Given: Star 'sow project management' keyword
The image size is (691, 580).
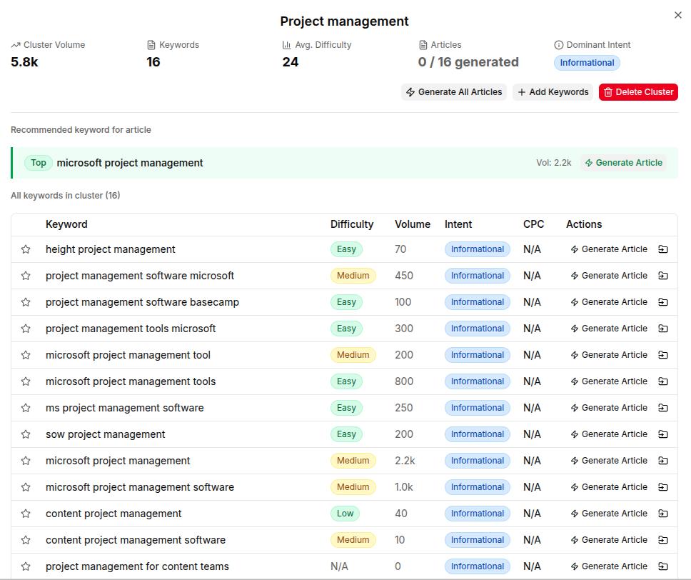Looking at the screenshot, I should click(26, 434).
